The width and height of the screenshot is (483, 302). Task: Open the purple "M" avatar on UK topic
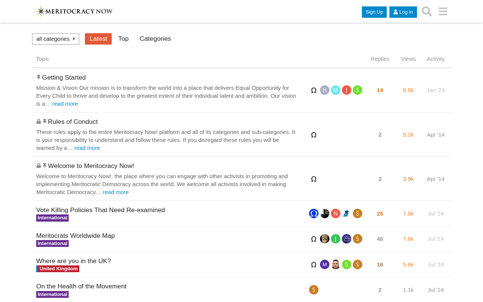(325, 265)
